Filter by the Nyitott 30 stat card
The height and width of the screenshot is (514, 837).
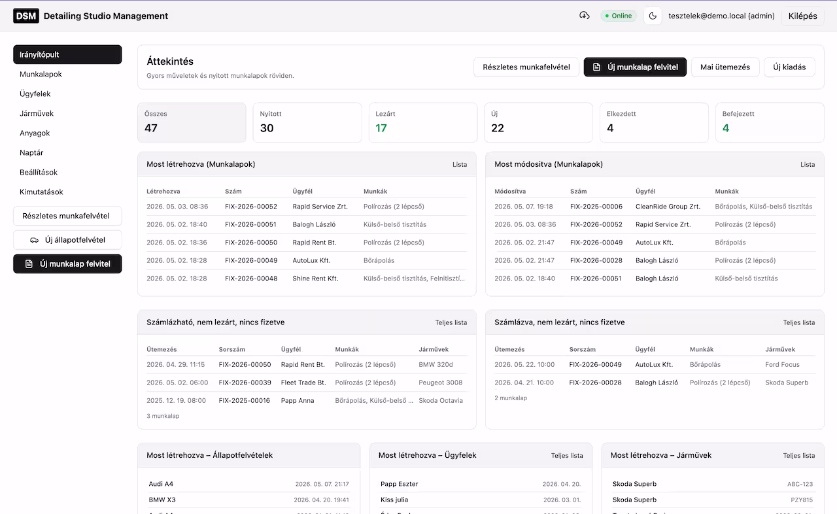click(307, 122)
